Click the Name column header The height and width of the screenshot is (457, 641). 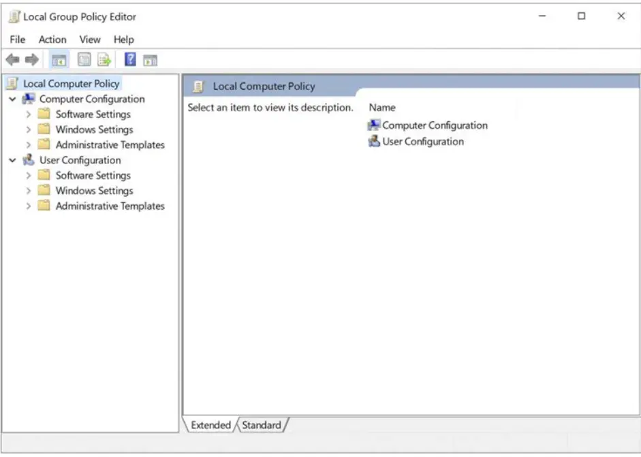(x=382, y=108)
